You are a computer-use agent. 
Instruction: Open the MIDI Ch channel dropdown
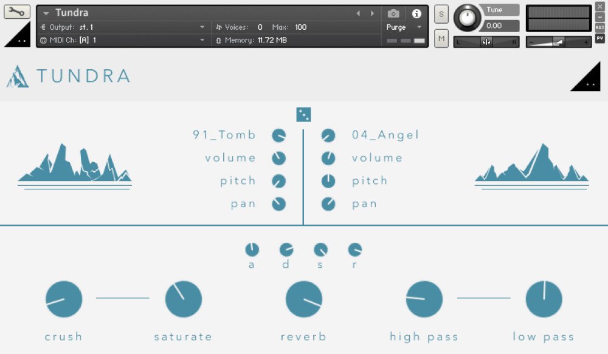pyautogui.click(x=202, y=40)
